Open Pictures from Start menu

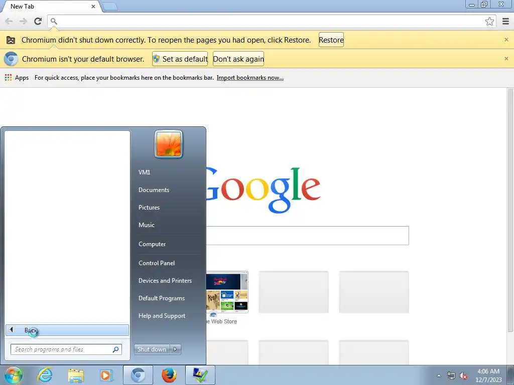pyautogui.click(x=149, y=208)
